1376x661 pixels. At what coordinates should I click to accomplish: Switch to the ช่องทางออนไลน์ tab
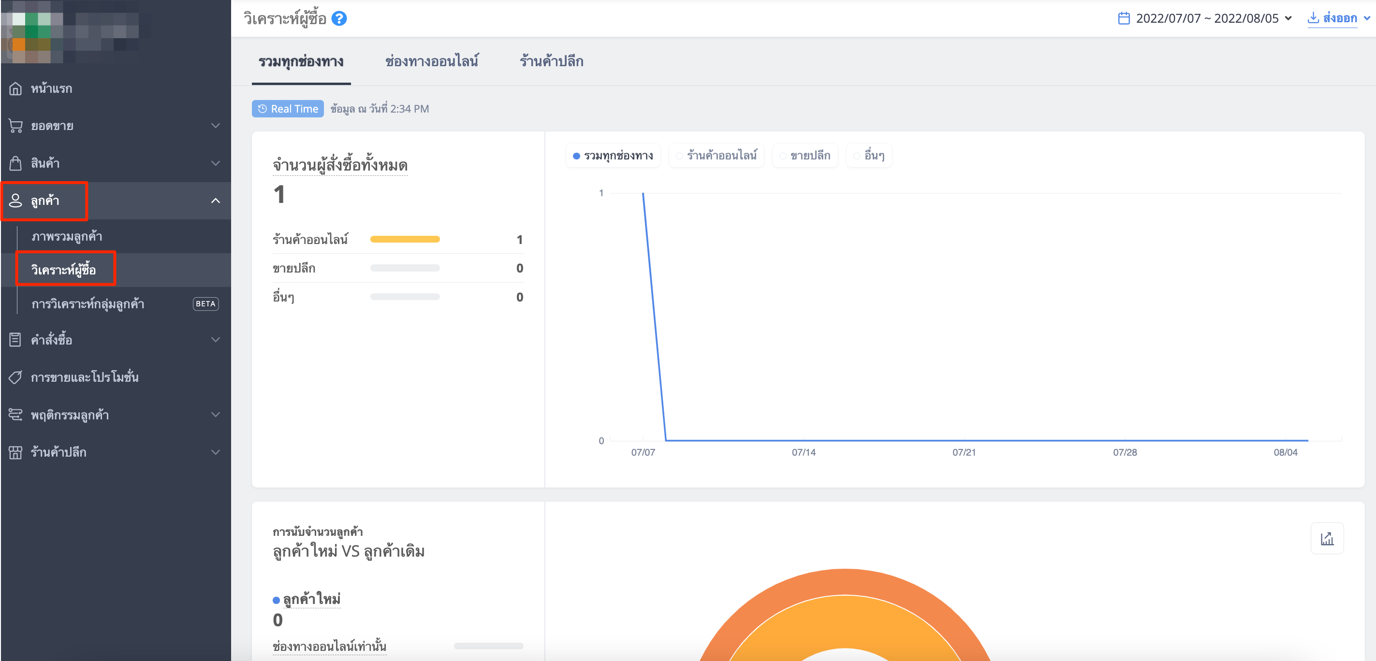[432, 61]
